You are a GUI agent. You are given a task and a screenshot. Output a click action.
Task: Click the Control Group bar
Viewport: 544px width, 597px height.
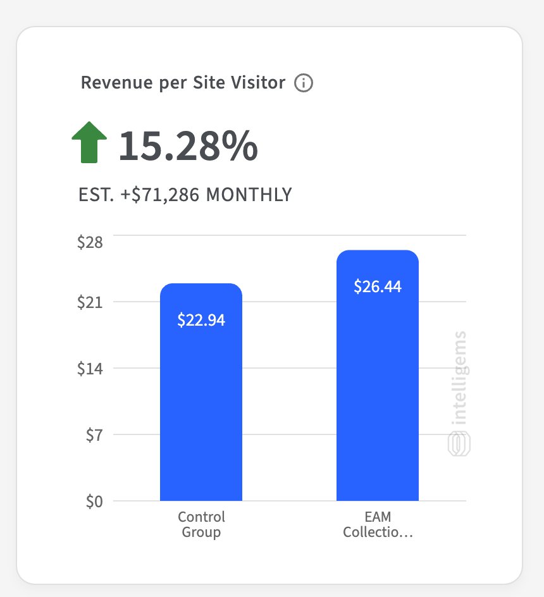click(201, 392)
